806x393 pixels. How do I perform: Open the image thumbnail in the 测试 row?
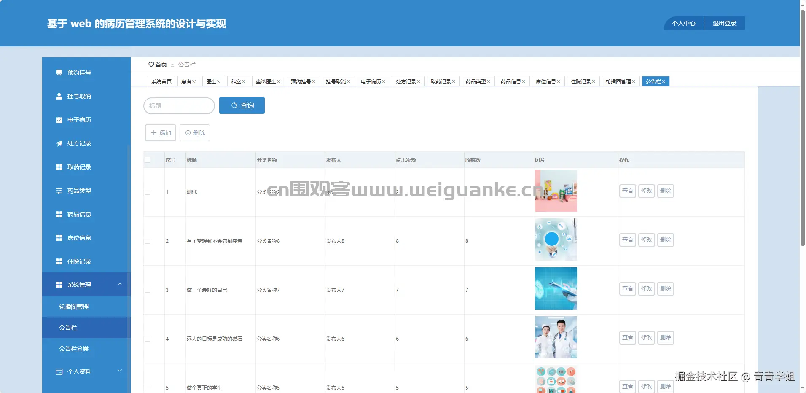click(x=556, y=191)
